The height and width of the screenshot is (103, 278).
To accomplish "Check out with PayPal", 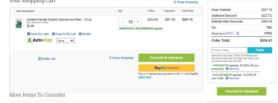I will pos(166,68).
